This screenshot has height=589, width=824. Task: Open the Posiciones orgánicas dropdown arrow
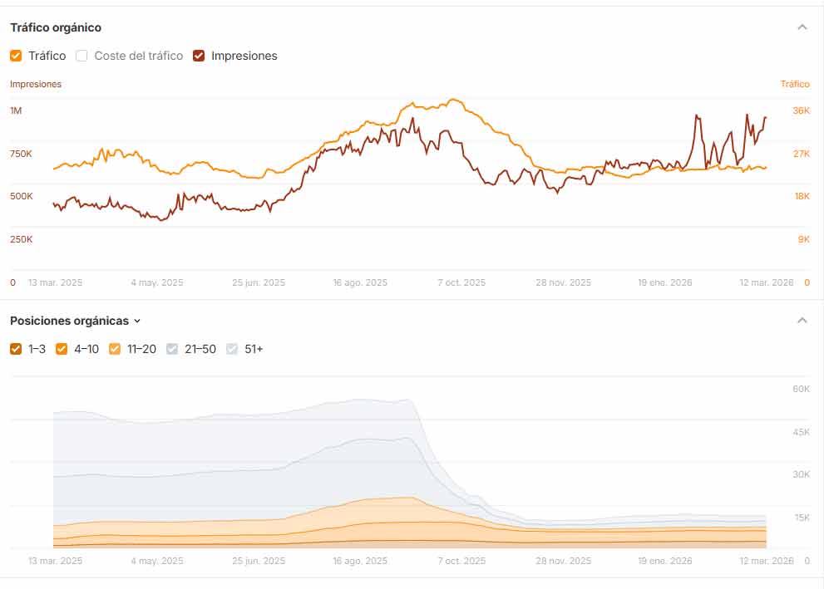pyautogui.click(x=137, y=321)
